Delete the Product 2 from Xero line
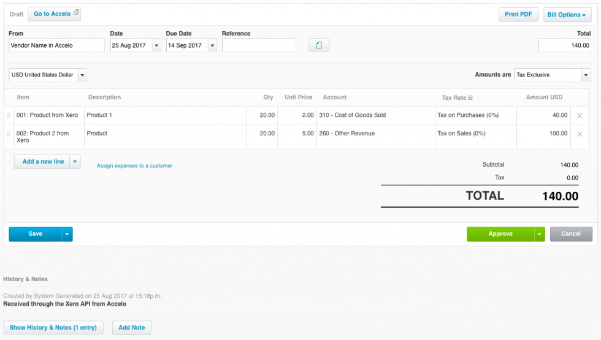The width and height of the screenshot is (601, 340). point(580,134)
